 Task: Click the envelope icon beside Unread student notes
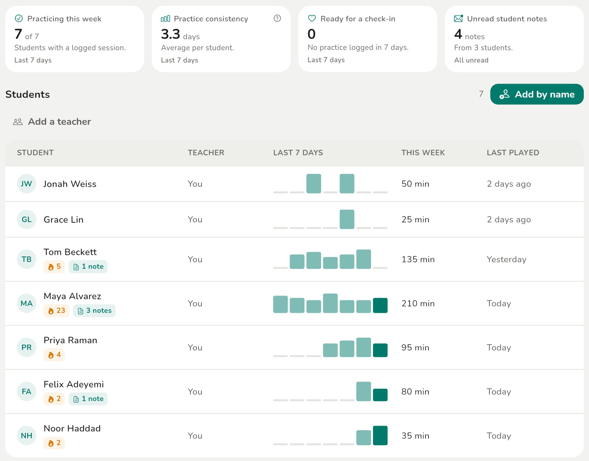(x=458, y=18)
